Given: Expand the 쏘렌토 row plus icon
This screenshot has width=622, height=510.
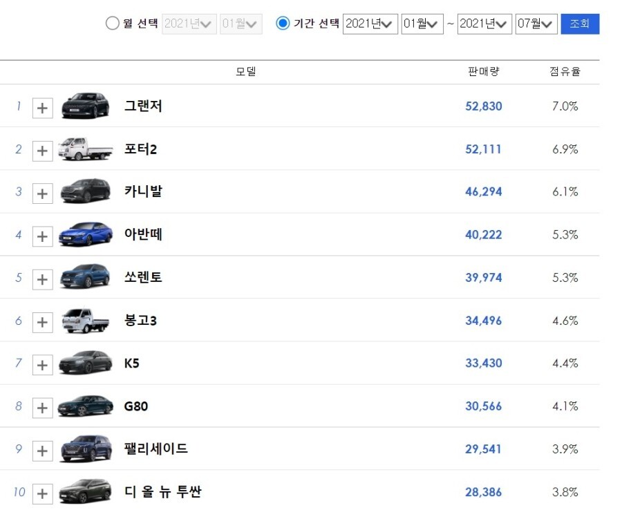Looking at the screenshot, I should pyautogui.click(x=42, y=279).
